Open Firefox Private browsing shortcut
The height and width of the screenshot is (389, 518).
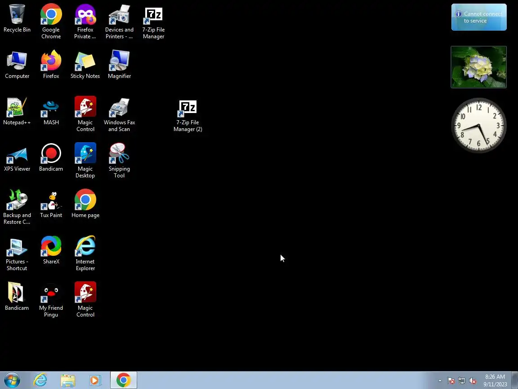click(x=85, y=22)
